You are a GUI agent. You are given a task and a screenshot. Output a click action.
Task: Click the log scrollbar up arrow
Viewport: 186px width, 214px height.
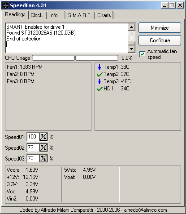coord(132,27)
